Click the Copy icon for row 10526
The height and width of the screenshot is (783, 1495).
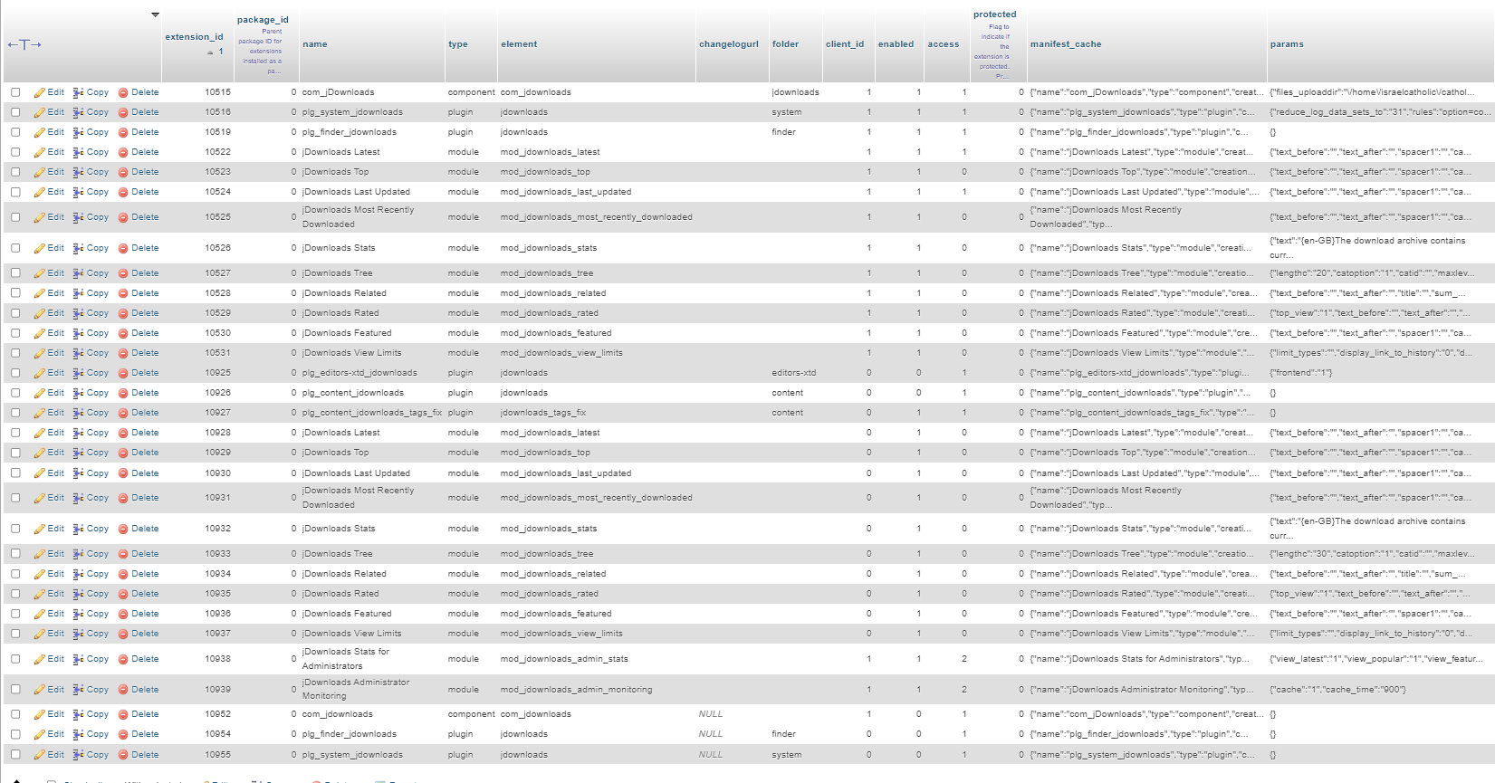point(79,248)
